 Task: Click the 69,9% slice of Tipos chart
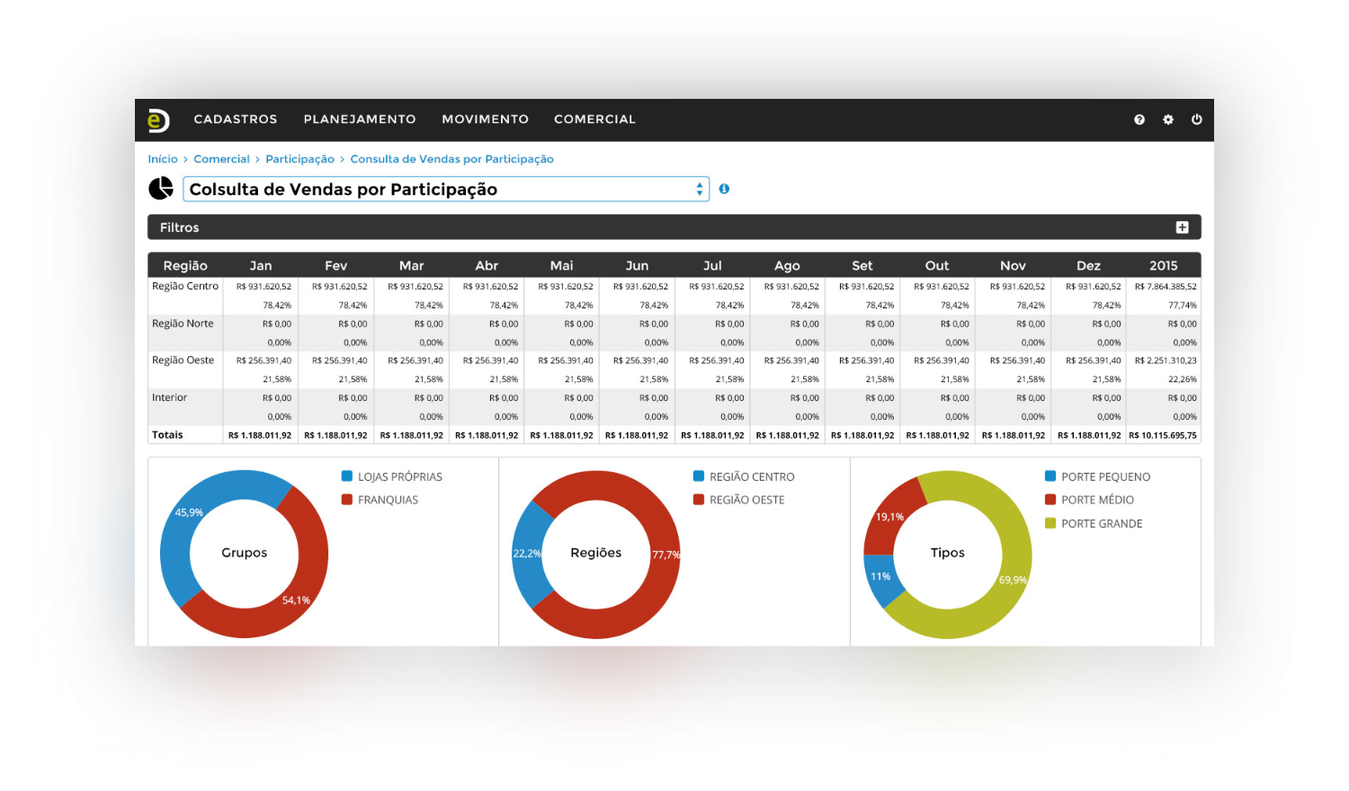(1013, 580)
